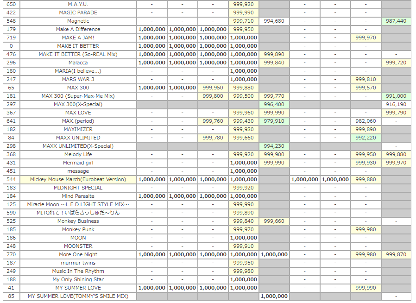
Task: Click the MAKE A JAM! score 999,970
Action: tap(366, 38)
